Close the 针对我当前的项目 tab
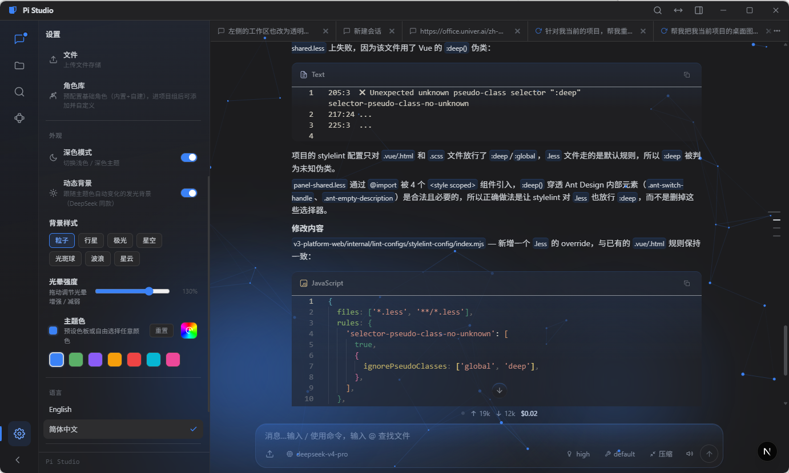The height and width of the screenshot is (473, 789). 643,31
